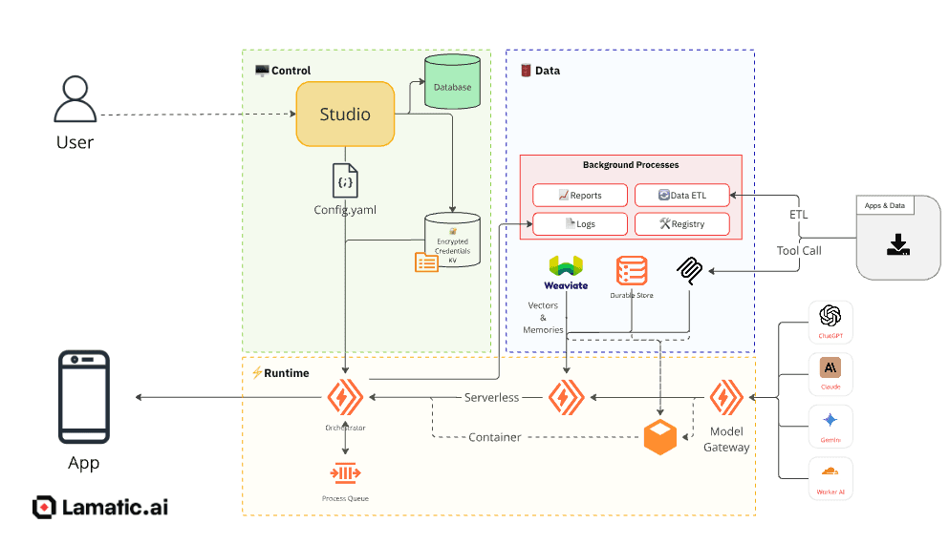
Task: Click the Data section red database icon
Action: [526, 70]
